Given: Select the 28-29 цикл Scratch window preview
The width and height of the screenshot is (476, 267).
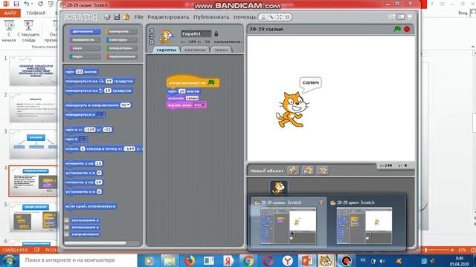Looking at the screenshot, I should [364, 222].
